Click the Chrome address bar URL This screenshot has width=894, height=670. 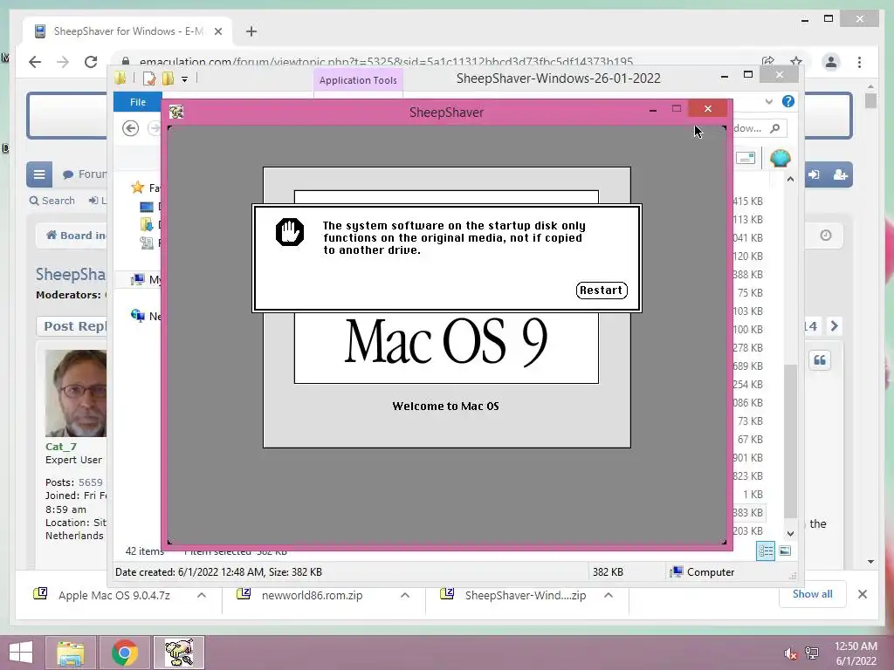(386, 62)
